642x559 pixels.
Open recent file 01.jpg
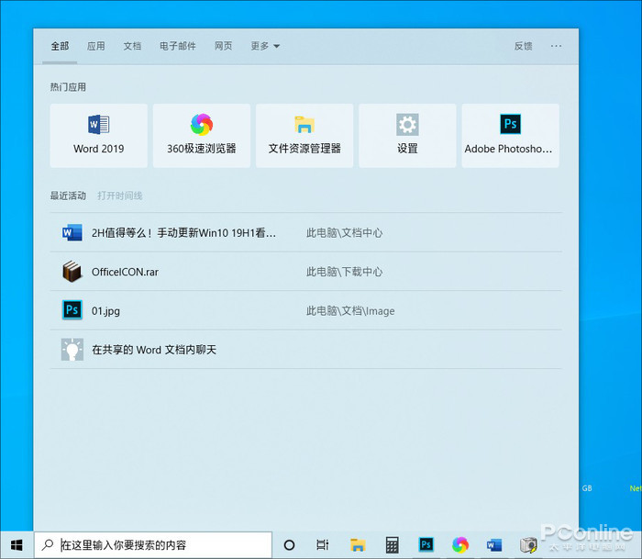(x=305, y=310)
